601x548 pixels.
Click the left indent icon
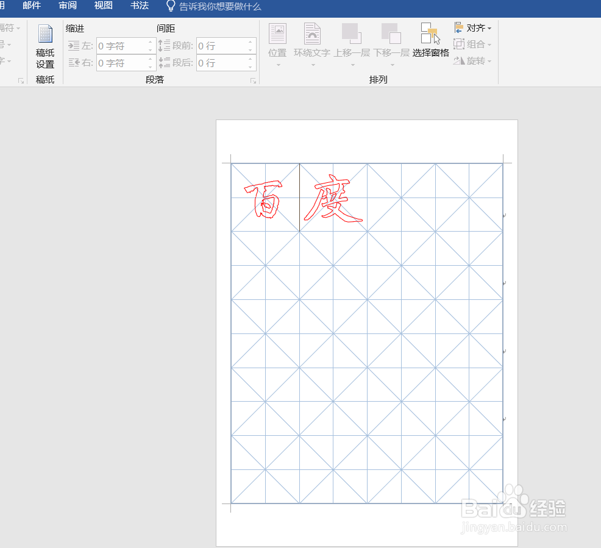74,46
